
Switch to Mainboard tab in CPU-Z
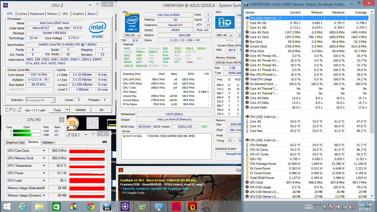pos(37,14)
